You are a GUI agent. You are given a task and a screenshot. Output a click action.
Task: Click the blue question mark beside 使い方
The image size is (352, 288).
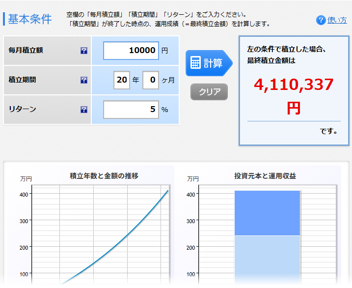(x=321, y=20)
